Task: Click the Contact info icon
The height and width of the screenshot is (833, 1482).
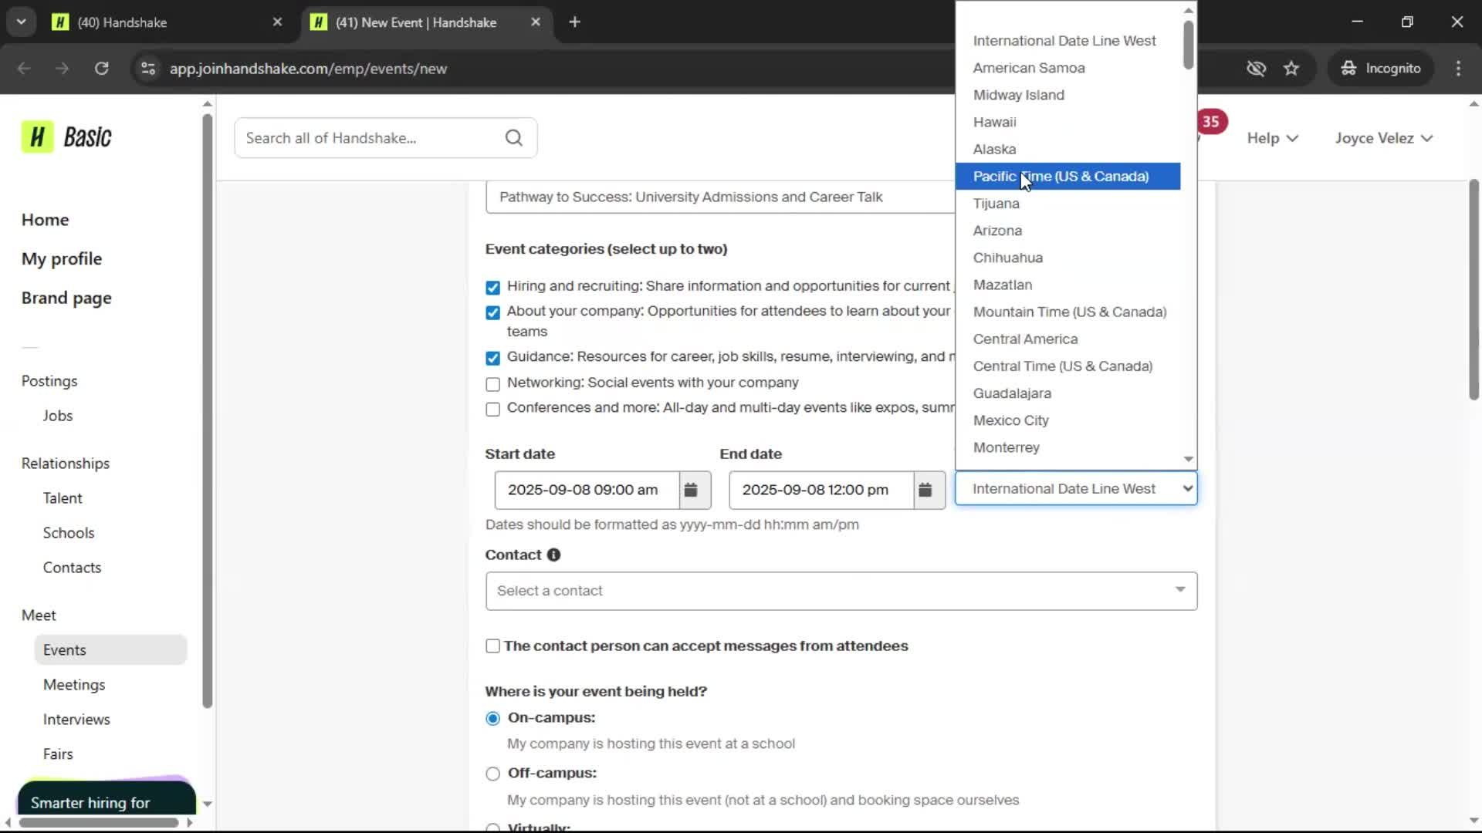Action: pos(553,555)
